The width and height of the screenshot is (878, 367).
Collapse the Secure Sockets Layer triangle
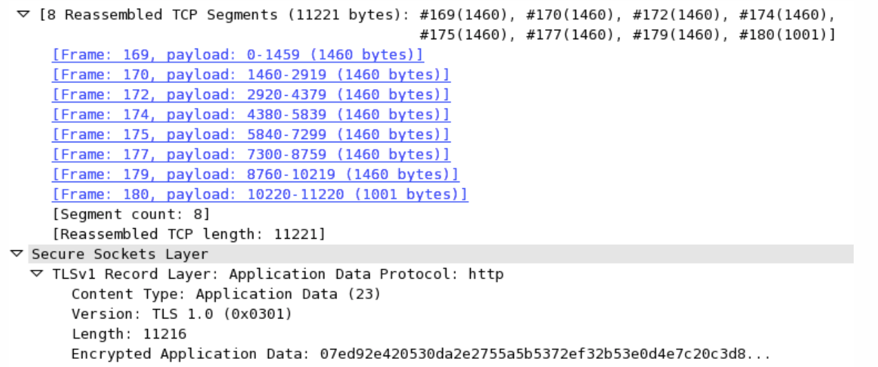(16, 254)
